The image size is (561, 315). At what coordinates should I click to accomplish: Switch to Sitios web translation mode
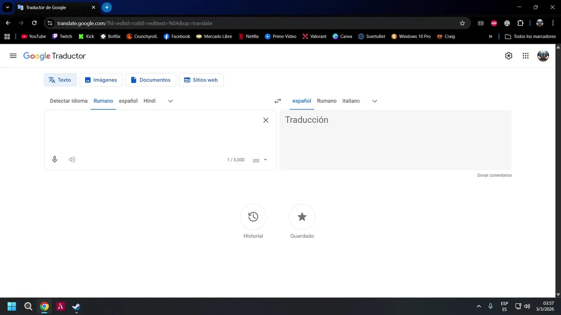201,80
